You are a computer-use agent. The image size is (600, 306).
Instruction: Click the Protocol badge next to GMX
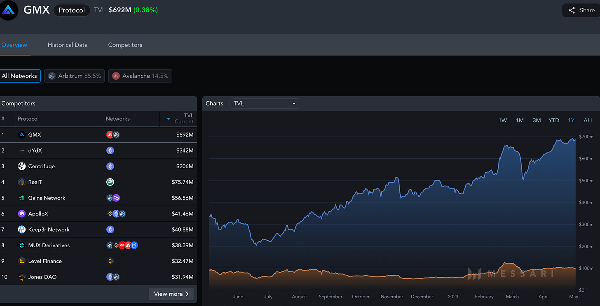72,10
